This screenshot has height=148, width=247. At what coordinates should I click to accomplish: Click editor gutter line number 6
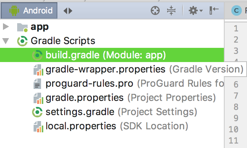(x=236, y=84)
